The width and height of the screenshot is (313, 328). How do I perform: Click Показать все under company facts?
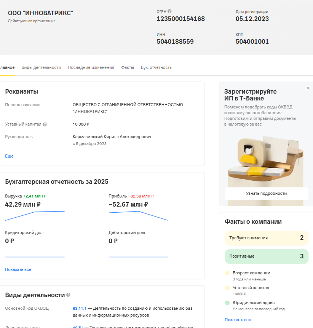(x=238, y=320)
